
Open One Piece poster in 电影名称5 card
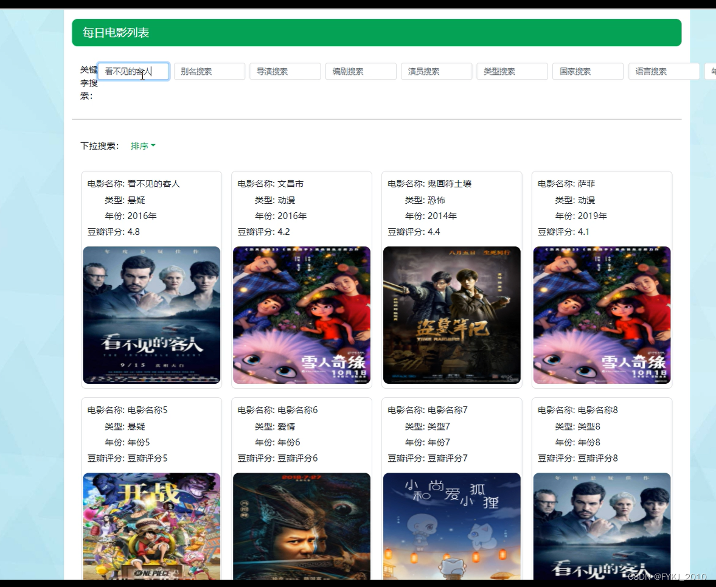point(151,526)
